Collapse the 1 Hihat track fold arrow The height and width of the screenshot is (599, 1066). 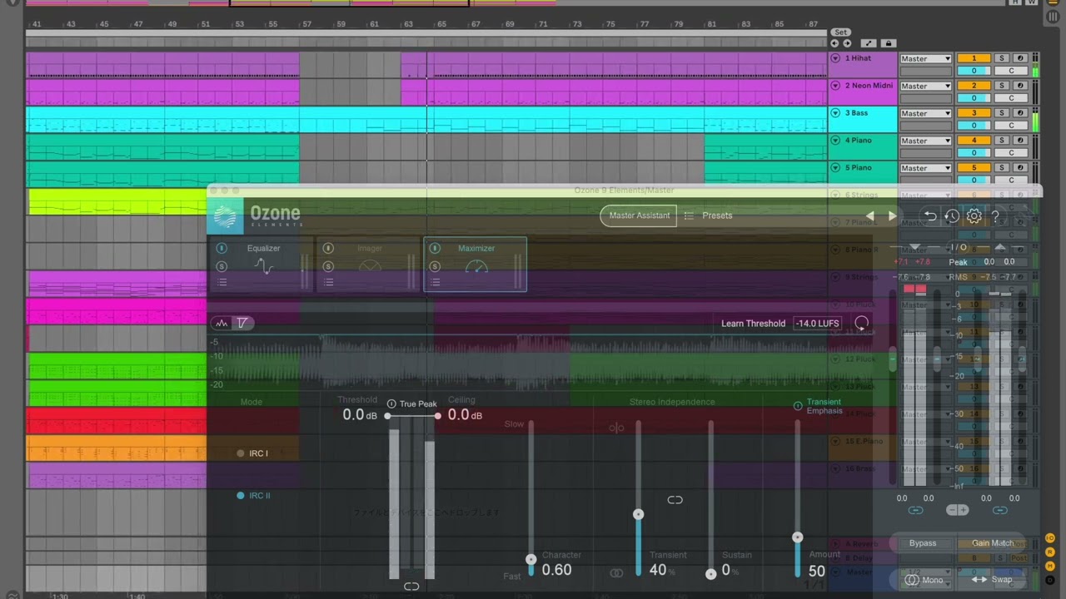click(835, 58)
